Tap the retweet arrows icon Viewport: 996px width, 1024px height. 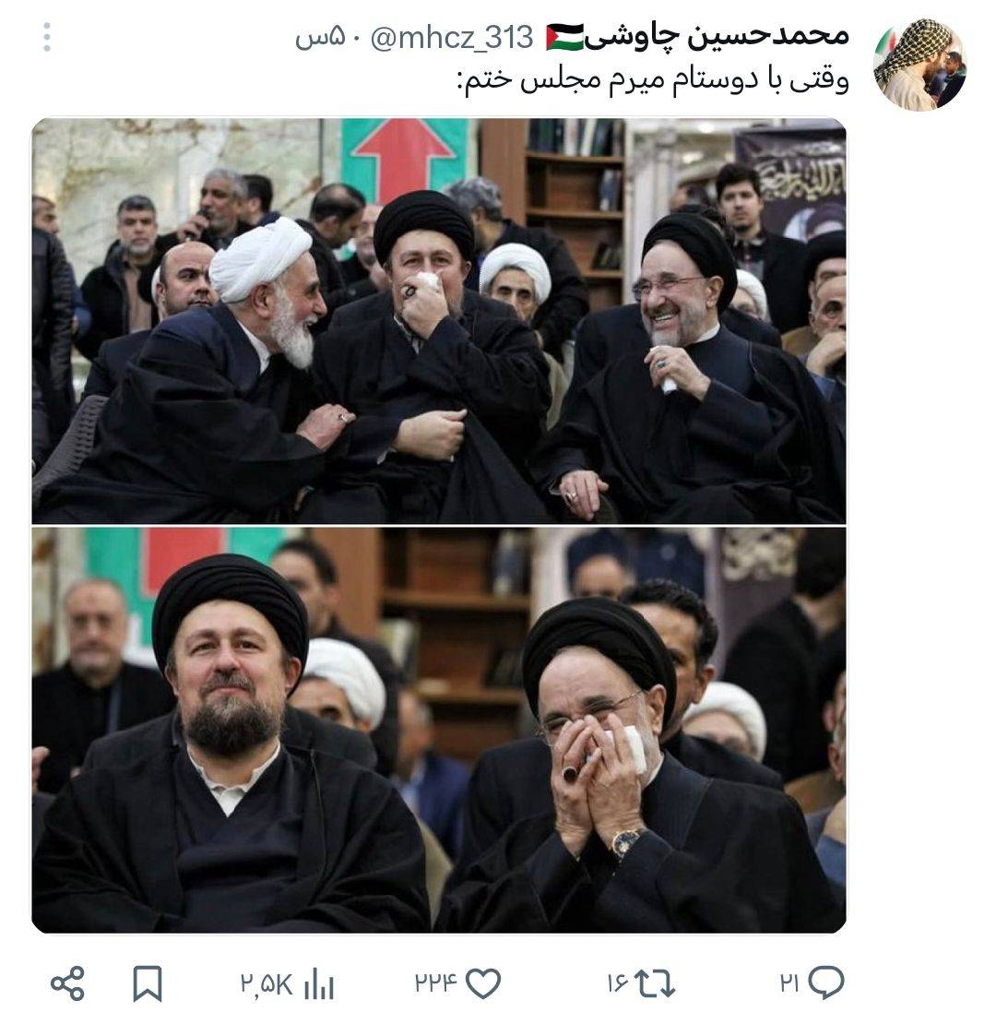(655, 982)
